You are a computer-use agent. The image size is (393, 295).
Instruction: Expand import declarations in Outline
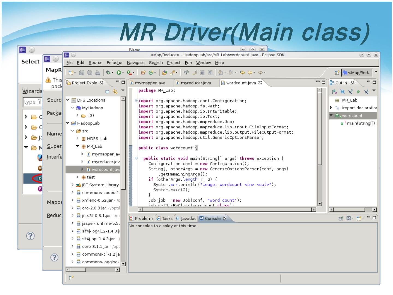click(331, 108)
